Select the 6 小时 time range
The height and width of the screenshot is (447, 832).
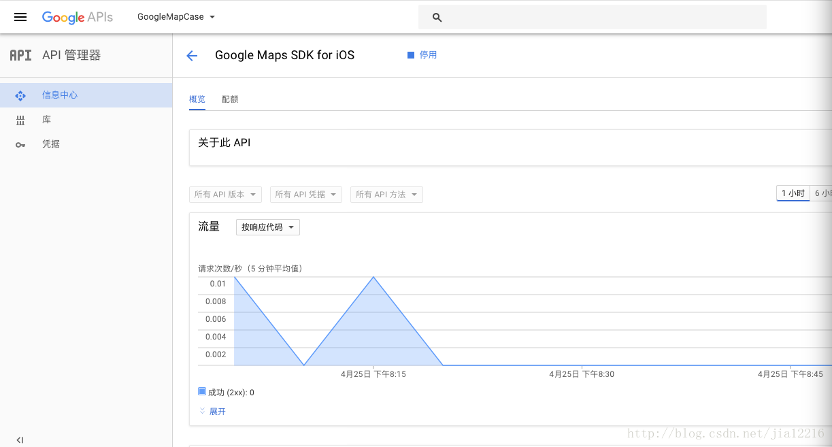pyautogui.click(x=821, y=193)
